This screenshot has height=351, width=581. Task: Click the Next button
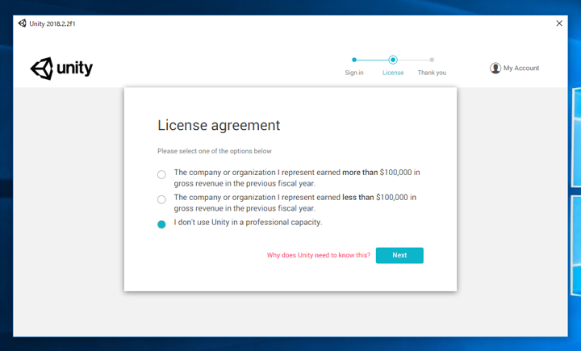[399, 255]
